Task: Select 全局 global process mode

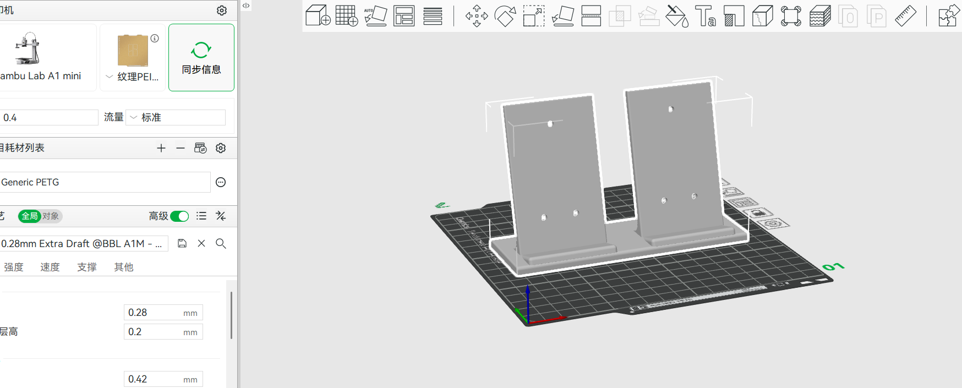Action: (30, 216)
